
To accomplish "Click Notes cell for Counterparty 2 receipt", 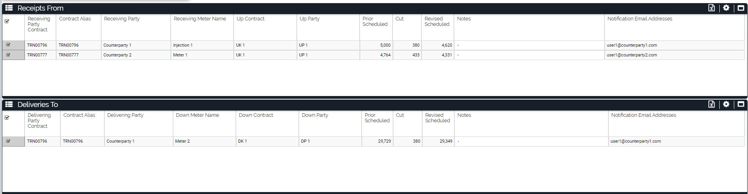I will [x=529, y=55].
